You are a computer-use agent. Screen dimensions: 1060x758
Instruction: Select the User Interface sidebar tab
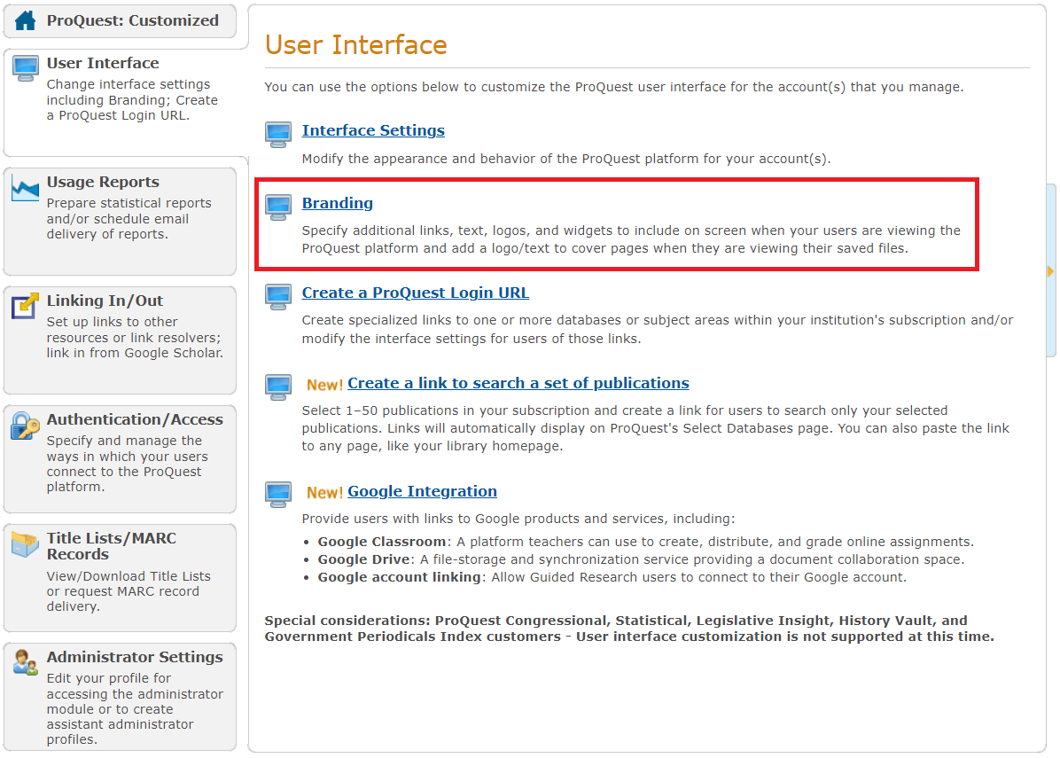[x=126, y=102]
